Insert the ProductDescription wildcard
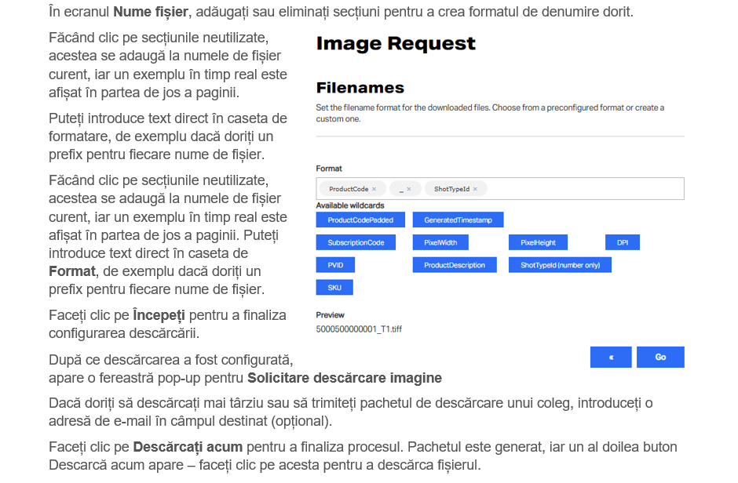This screenshot has height=483, width=738. pos(455,265)
